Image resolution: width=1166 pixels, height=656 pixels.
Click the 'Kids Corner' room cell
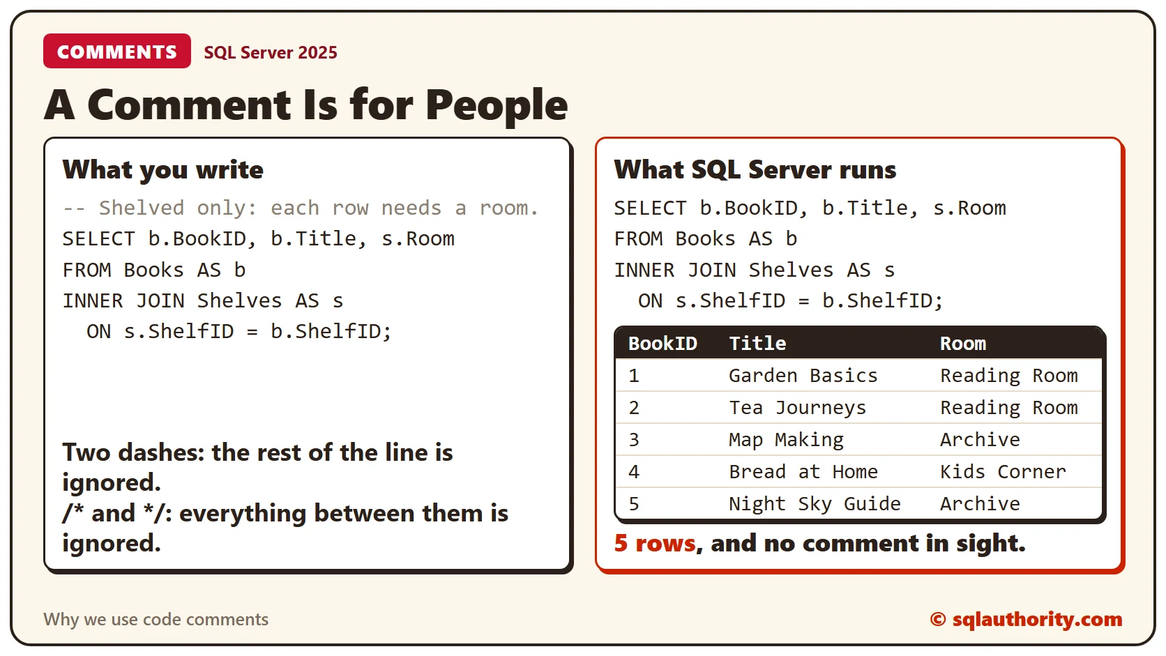point(1004,471)
